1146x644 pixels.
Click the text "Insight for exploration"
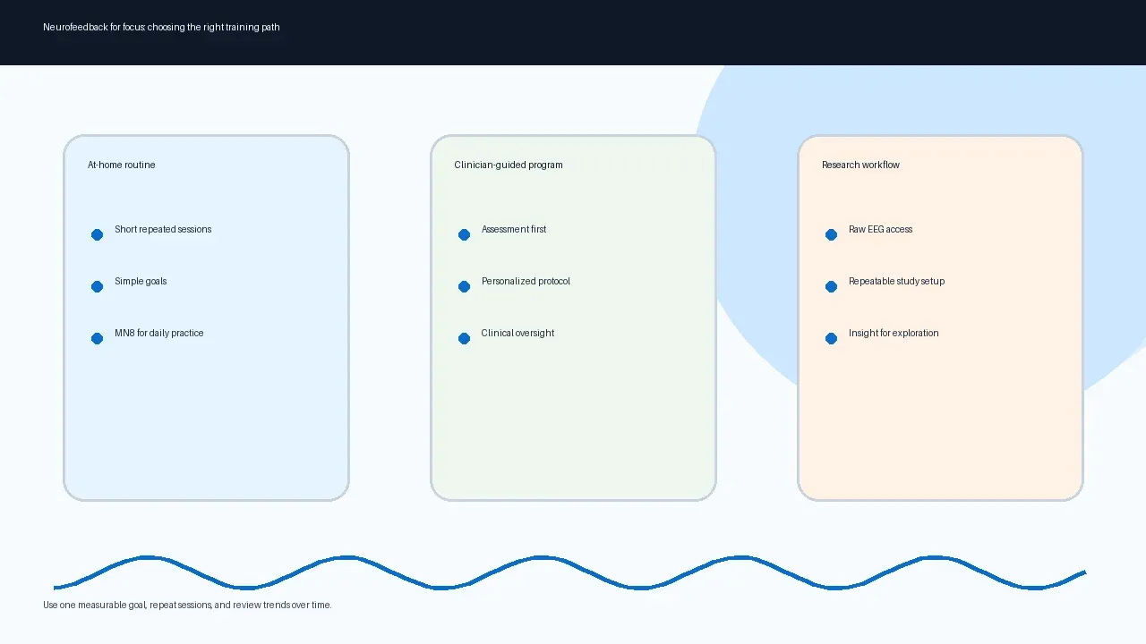[x=894, y=333]
